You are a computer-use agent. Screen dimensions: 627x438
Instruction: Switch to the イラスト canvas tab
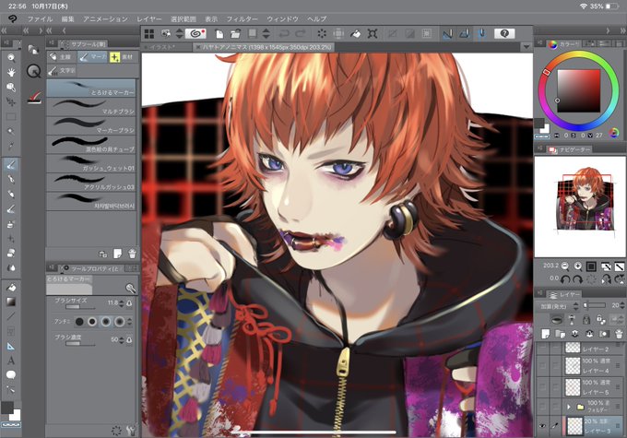point(164,47)
